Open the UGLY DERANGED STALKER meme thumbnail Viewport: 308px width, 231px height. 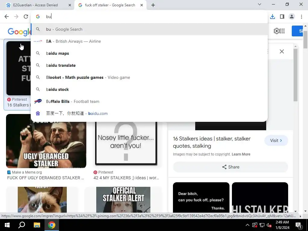pyautogui.click(x=46, y=145)
